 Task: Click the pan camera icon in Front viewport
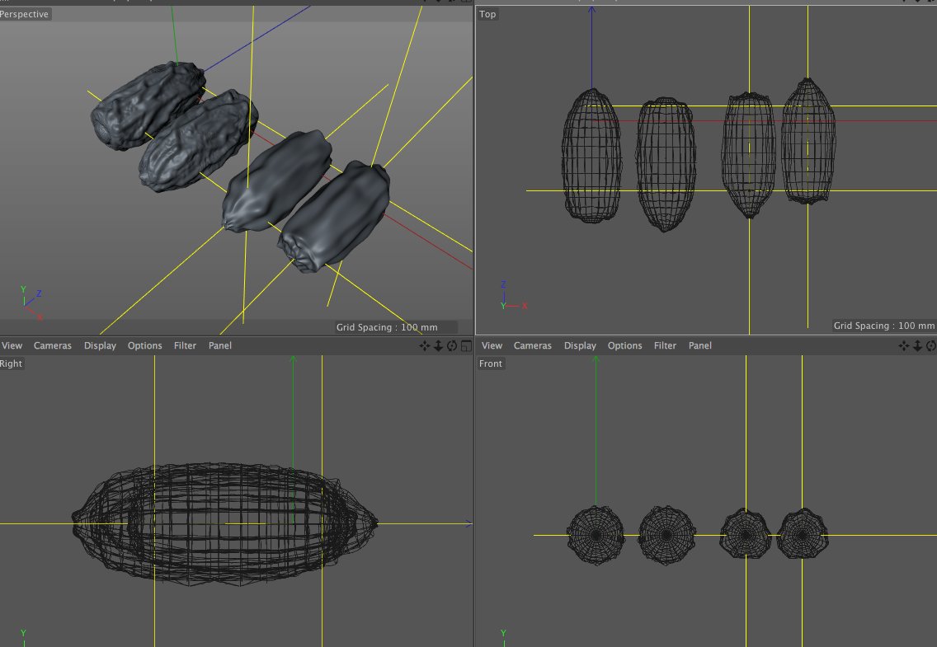[903, 345]
